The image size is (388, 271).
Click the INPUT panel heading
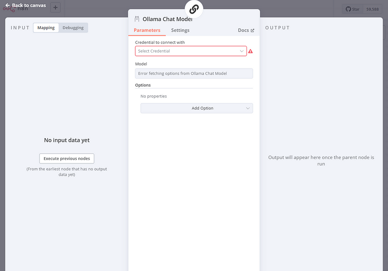(20, 28)
